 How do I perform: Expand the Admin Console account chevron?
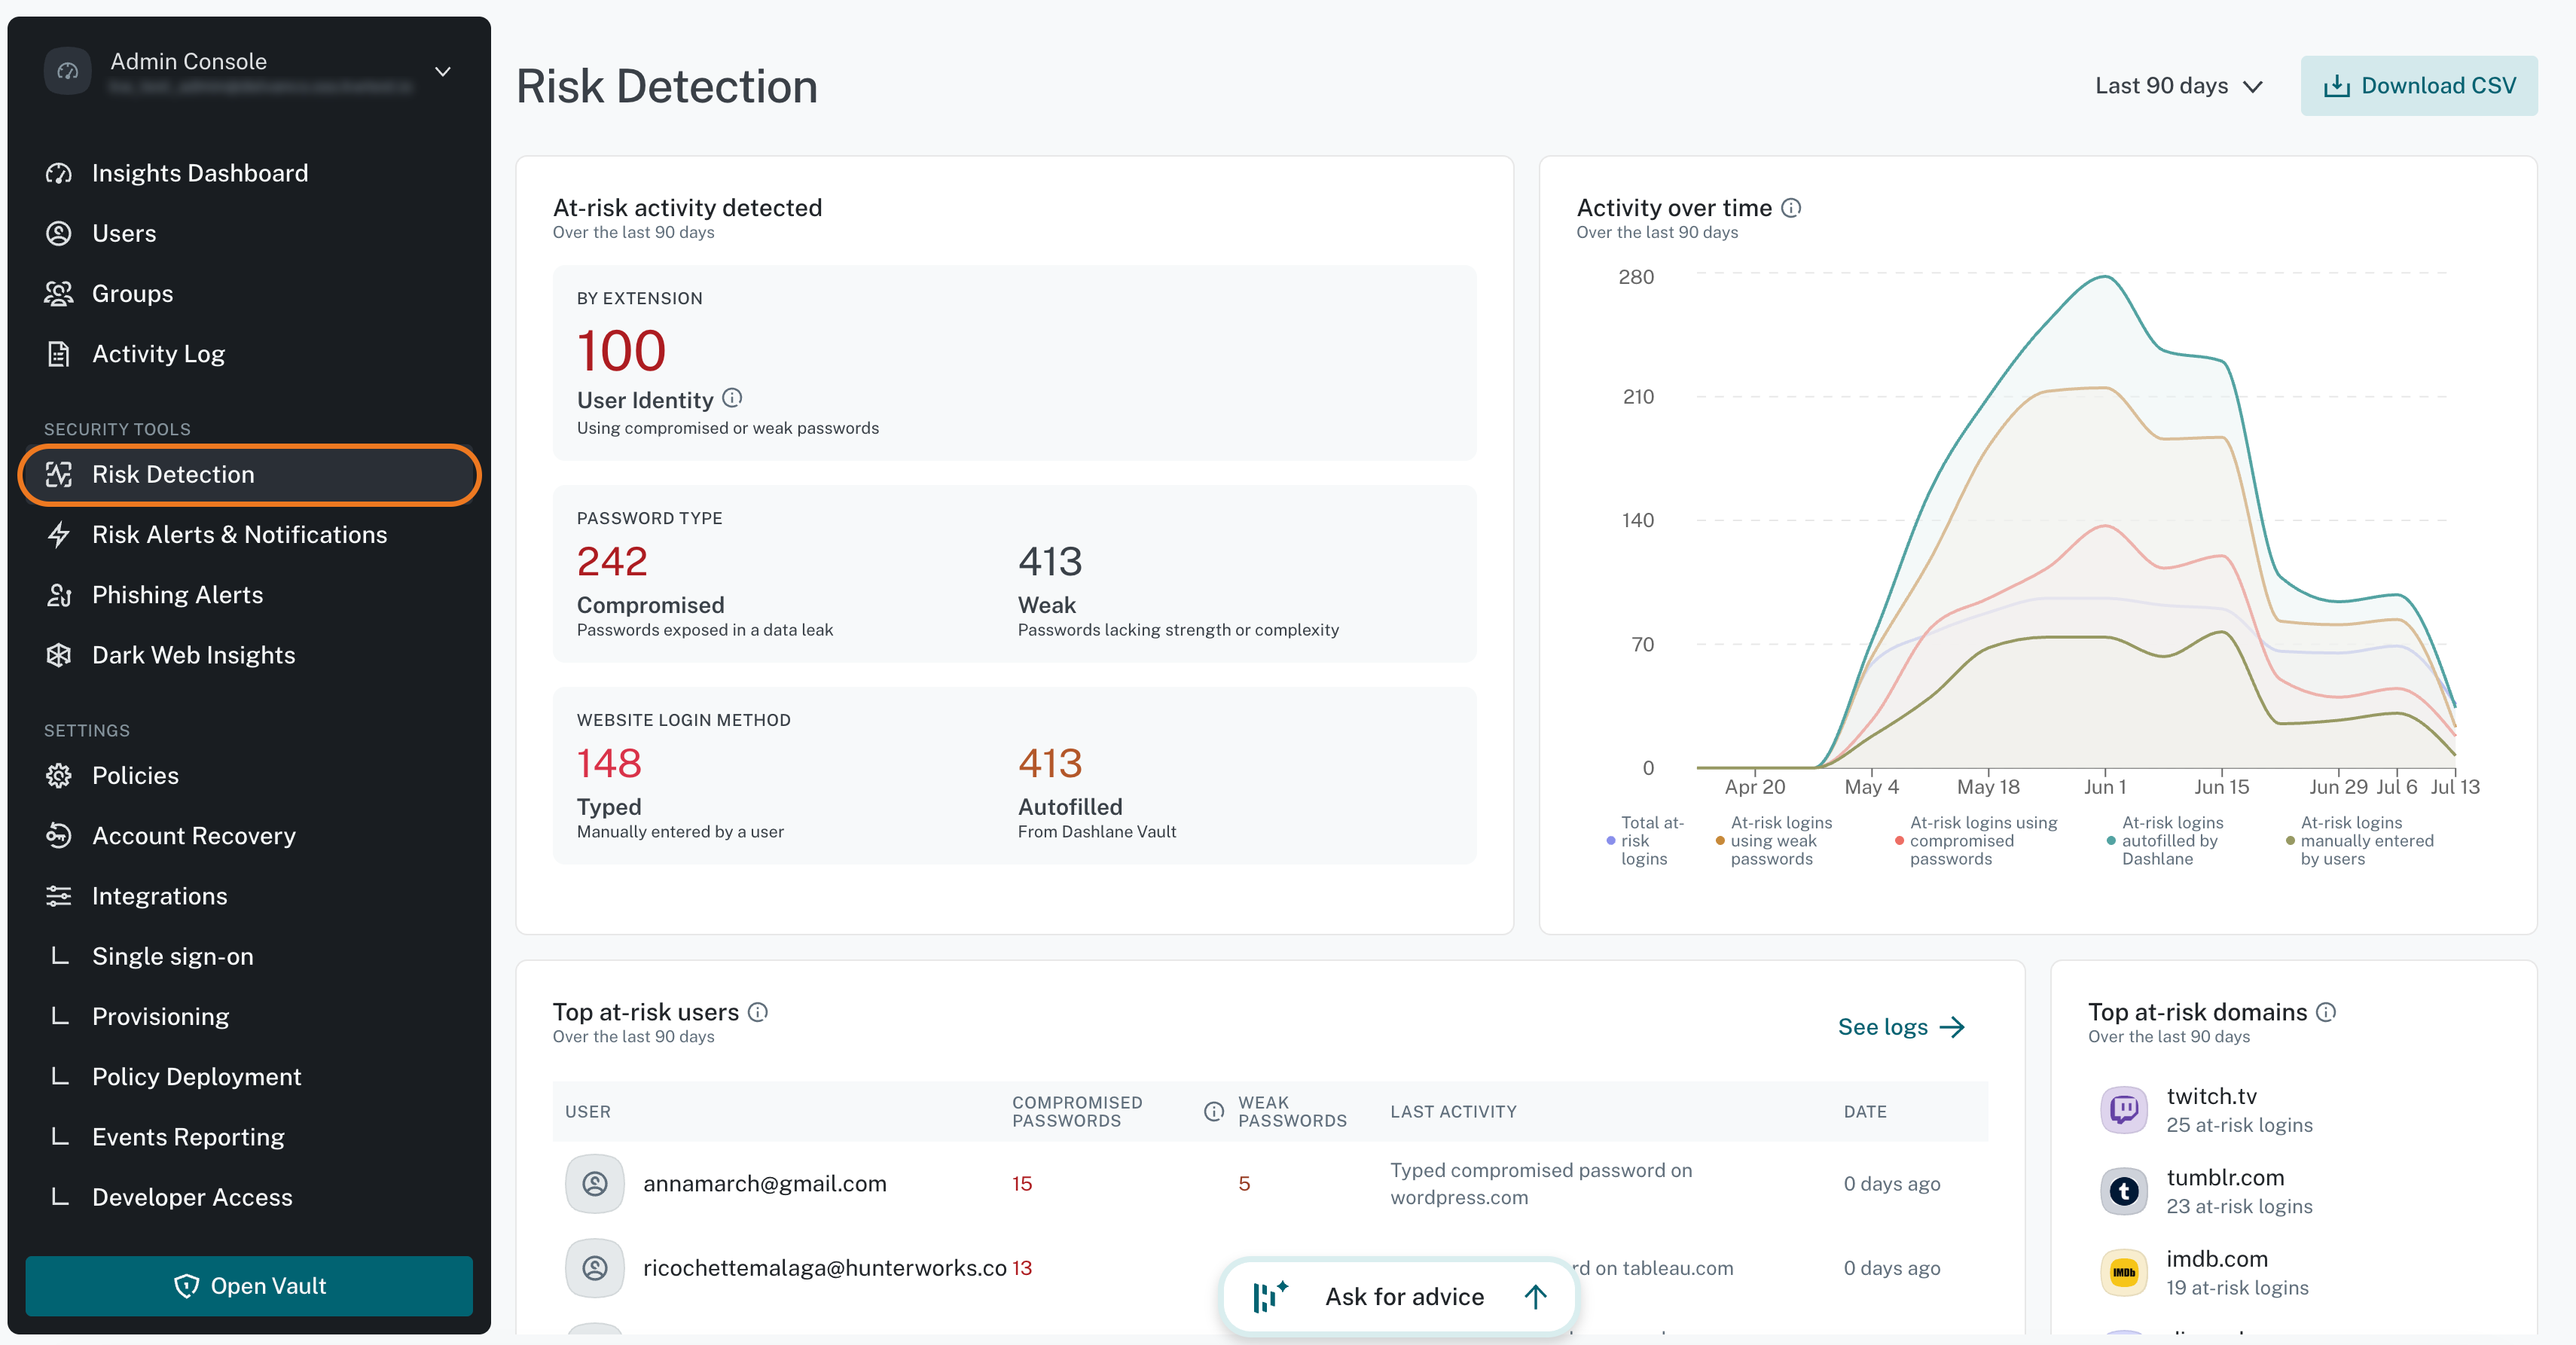click(443, 71)
